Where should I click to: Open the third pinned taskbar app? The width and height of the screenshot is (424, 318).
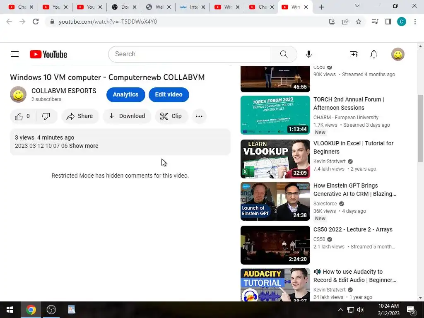coord(71,310)
